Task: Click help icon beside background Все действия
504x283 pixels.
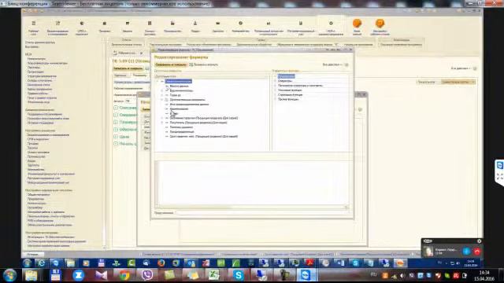Action: pos(475,68)
